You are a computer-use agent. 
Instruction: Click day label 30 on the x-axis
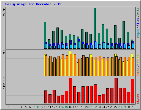[128, 107]
